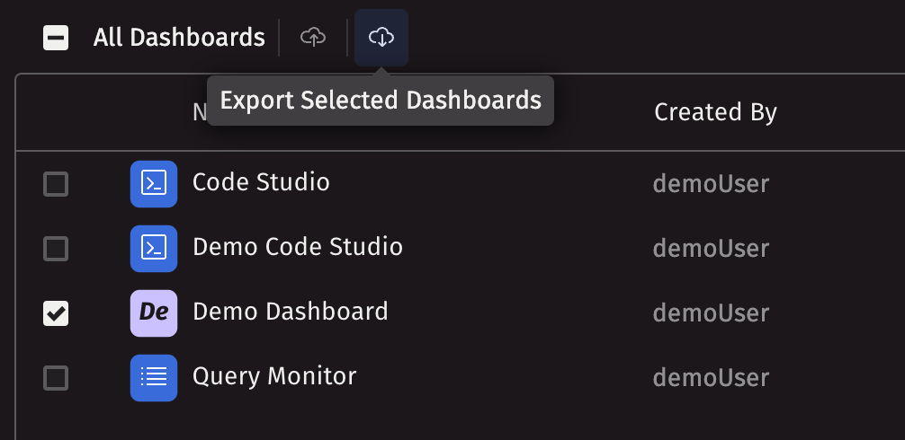The width and height of the screenshot is (905, 440).
Task: Open the Demo Code Studio dashboard
Action: click(297, 247)
